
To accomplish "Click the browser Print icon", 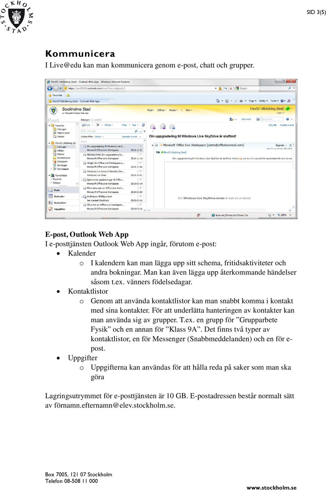I will [x=241, y=101].
